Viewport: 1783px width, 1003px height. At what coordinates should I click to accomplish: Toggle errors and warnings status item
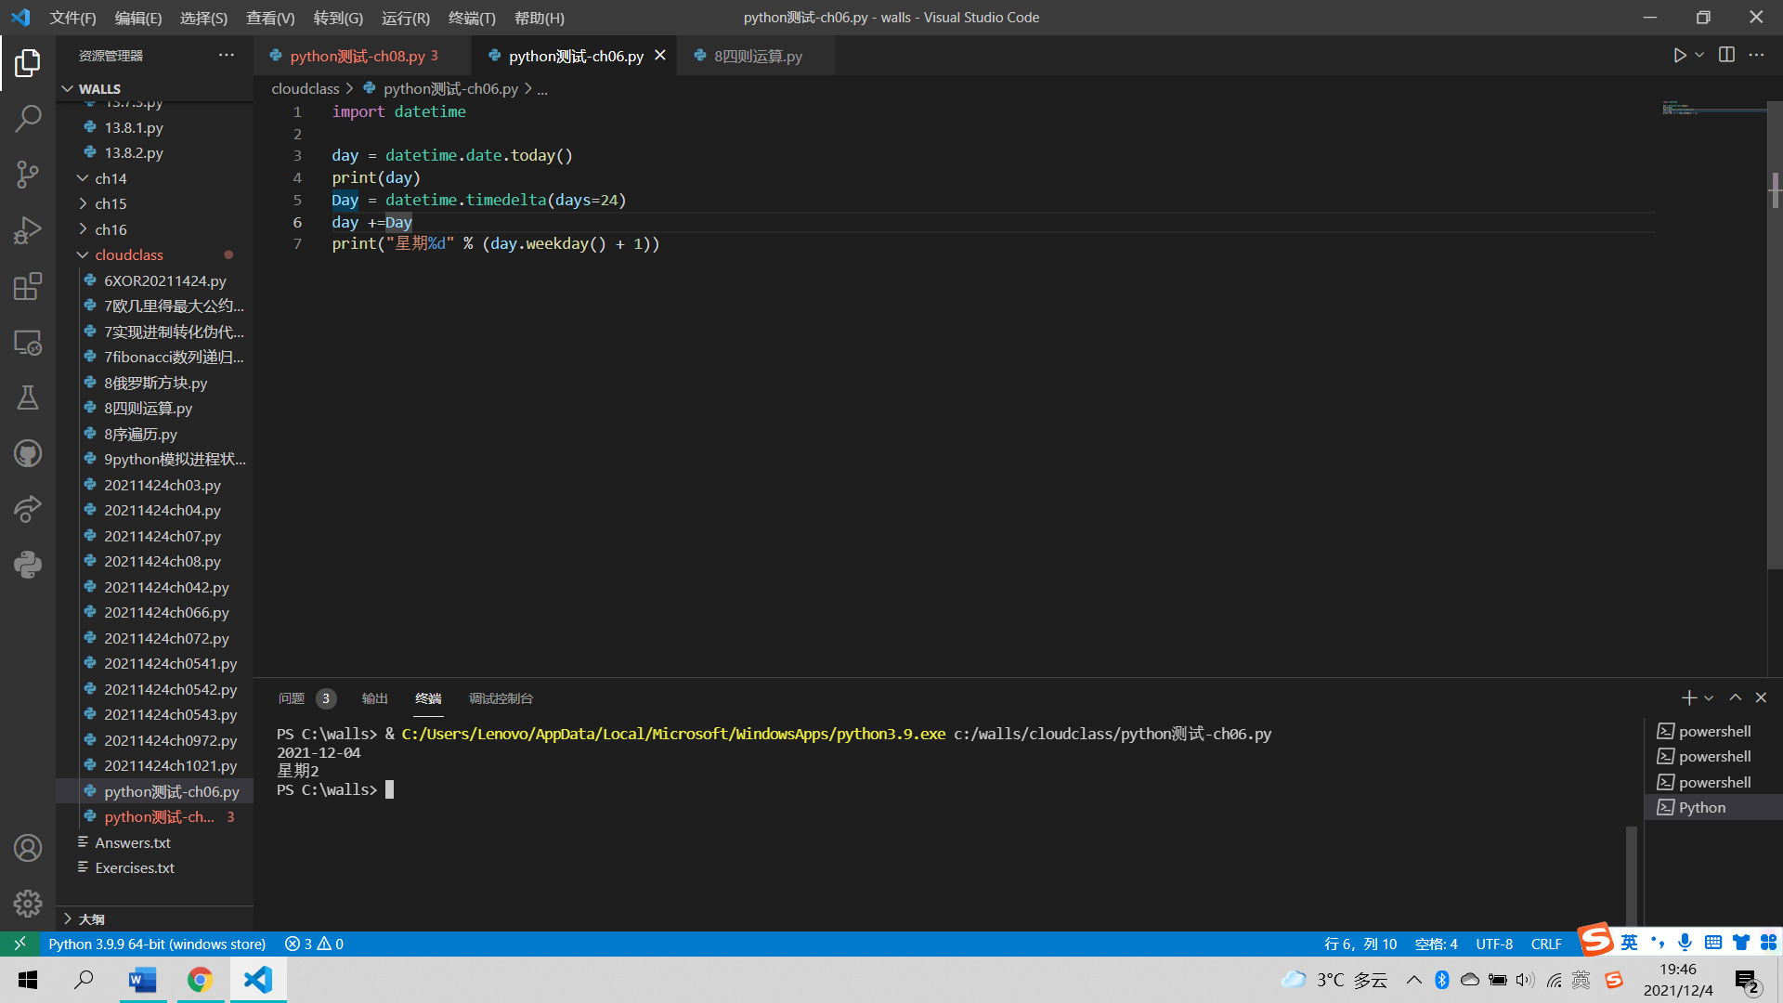click(x=314, y=944)
